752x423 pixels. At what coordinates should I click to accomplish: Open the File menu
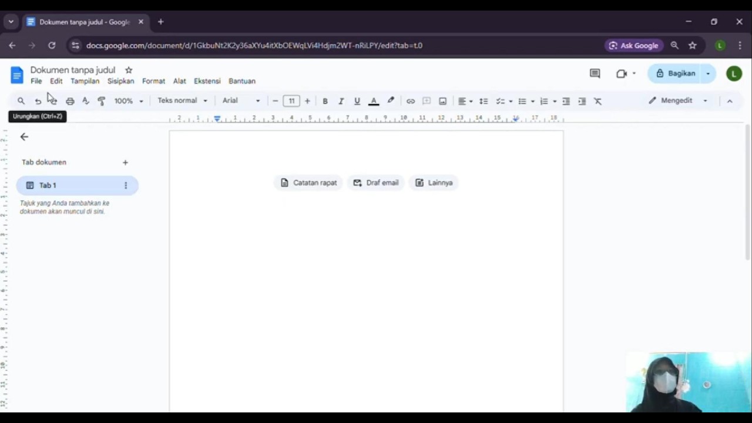point(36,81)
